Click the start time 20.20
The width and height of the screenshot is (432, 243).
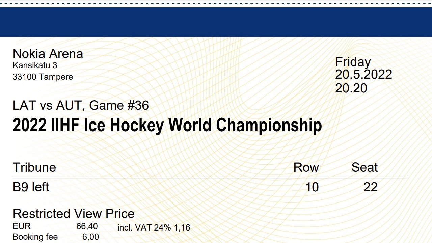coord(351,88)
